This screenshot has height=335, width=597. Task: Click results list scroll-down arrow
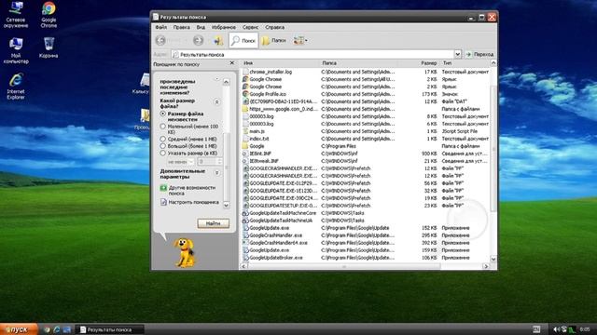click(493, 259)
